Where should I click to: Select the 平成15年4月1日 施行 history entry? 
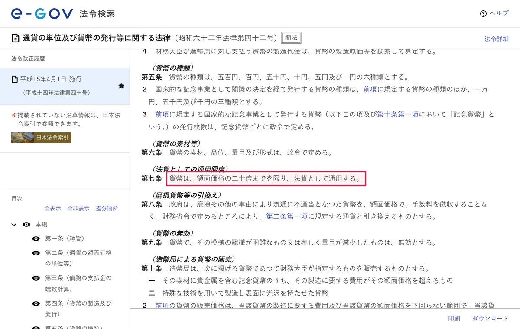[65, 86]
